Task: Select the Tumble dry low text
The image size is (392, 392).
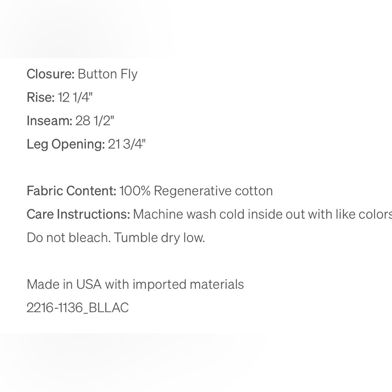Action: click(x=160, y=238)
